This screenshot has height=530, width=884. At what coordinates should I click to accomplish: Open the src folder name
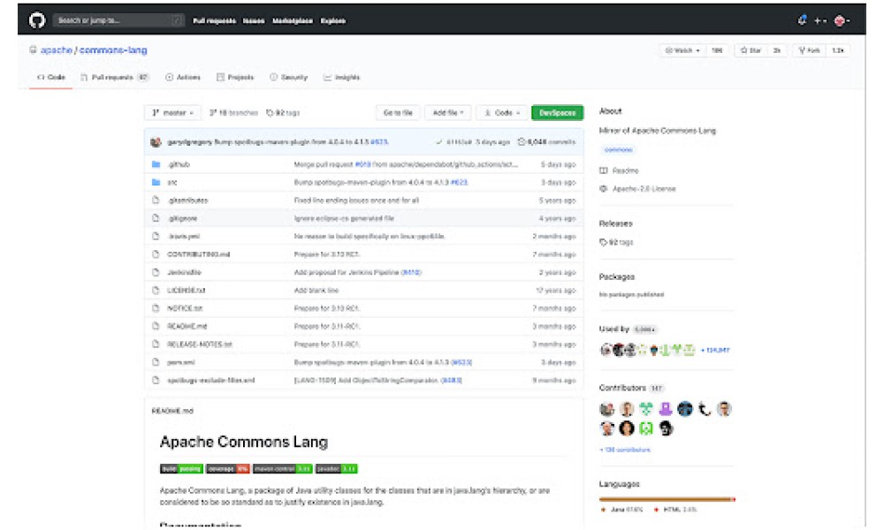click(x=172, y=183)
